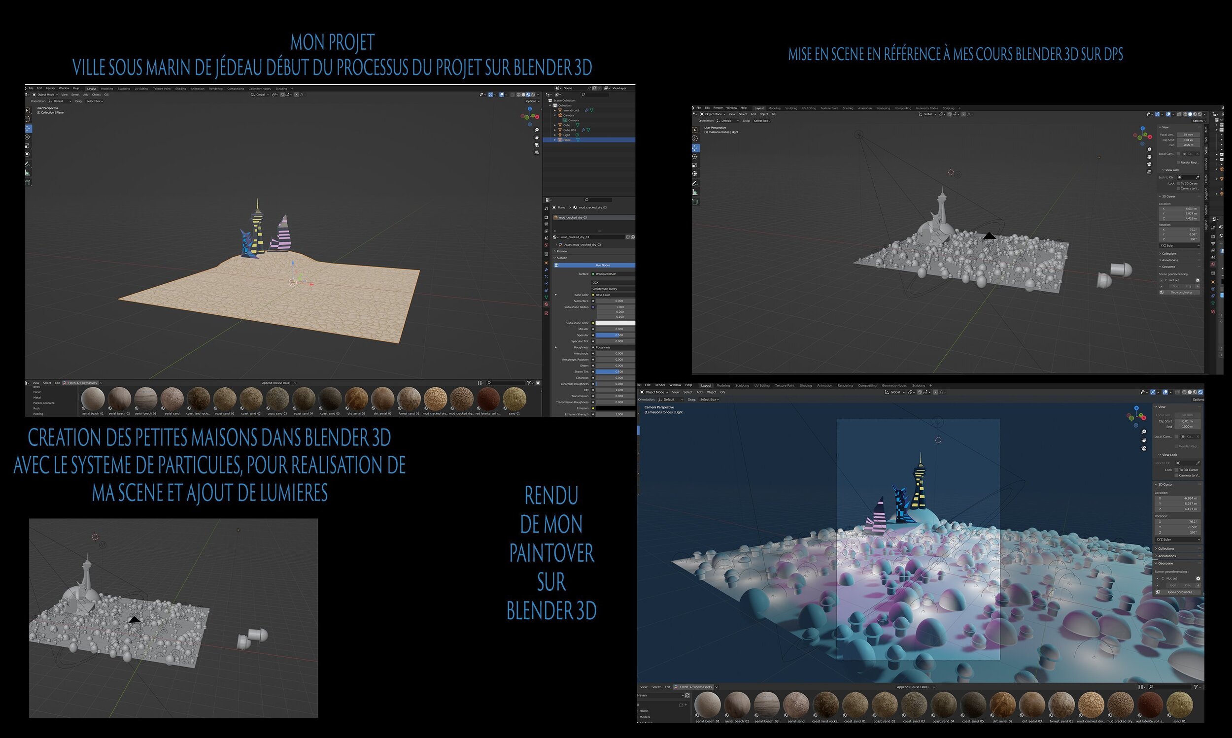Click the Fetch 376 new assets button
Screen dimensions: 1232x738
click(x=82, y=383)
